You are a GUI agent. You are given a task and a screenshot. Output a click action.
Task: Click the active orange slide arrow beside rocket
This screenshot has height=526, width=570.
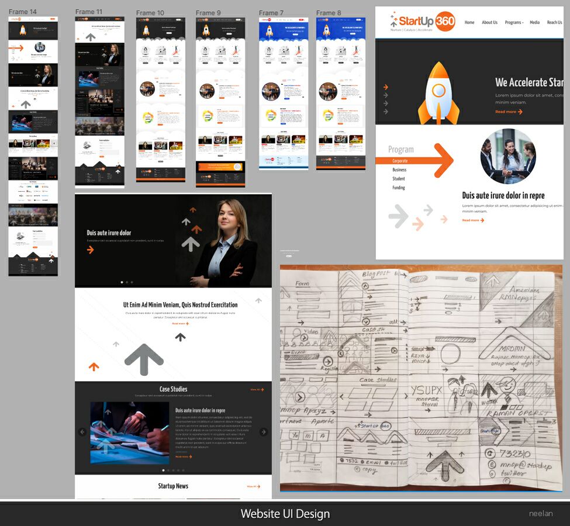[x=385, y=87]
